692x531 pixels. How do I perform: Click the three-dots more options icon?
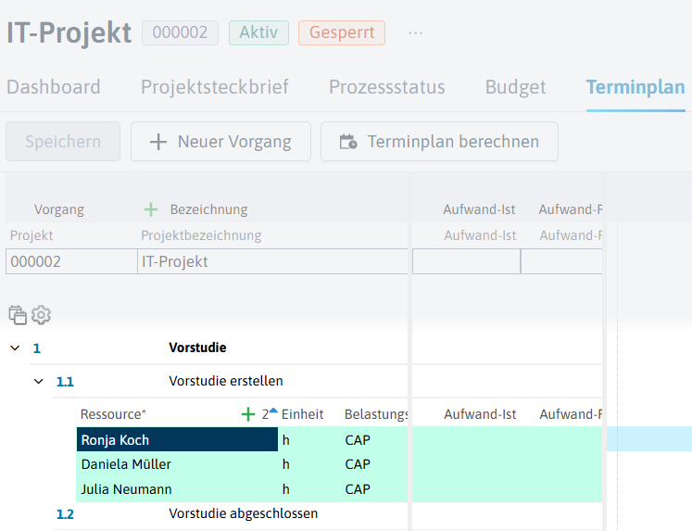[415, 33]
